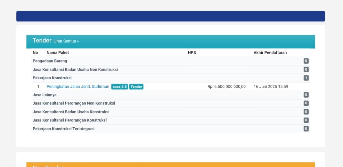The width and height of the screenshot is (343, 167).
Task: Open Peningkatan Jalan Jend. Sudirman package
Action: coord(78,87)
